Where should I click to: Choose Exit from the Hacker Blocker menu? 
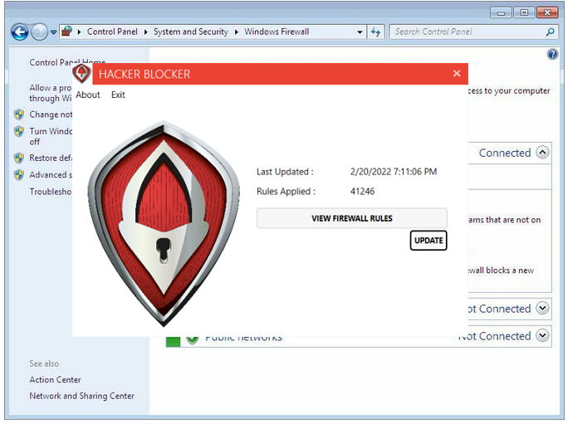[x=118, y=95]
